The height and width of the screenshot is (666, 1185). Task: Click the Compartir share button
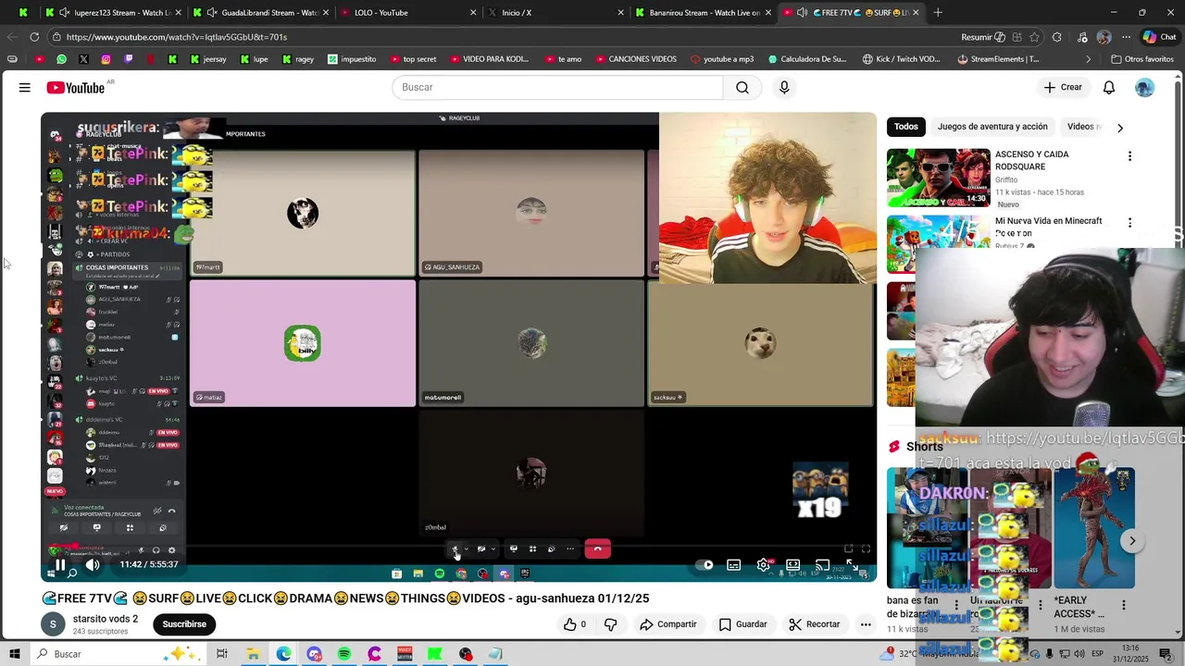click(x=668, y=624)
